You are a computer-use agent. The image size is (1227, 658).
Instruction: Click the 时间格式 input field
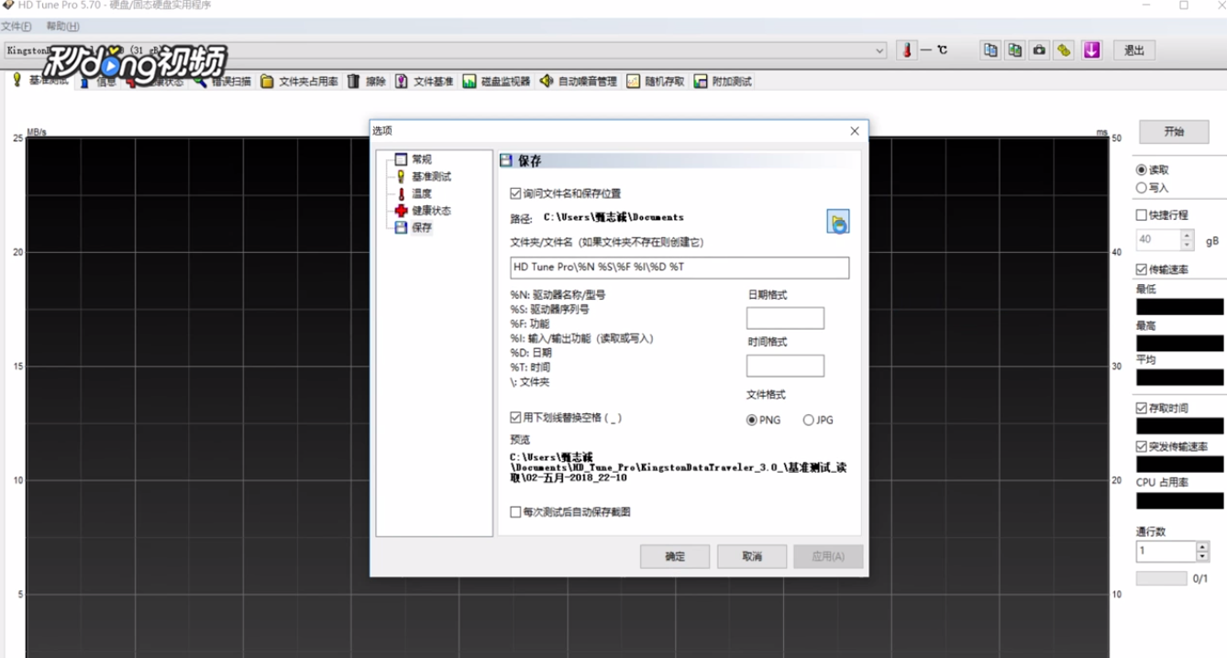click(785, 366)
